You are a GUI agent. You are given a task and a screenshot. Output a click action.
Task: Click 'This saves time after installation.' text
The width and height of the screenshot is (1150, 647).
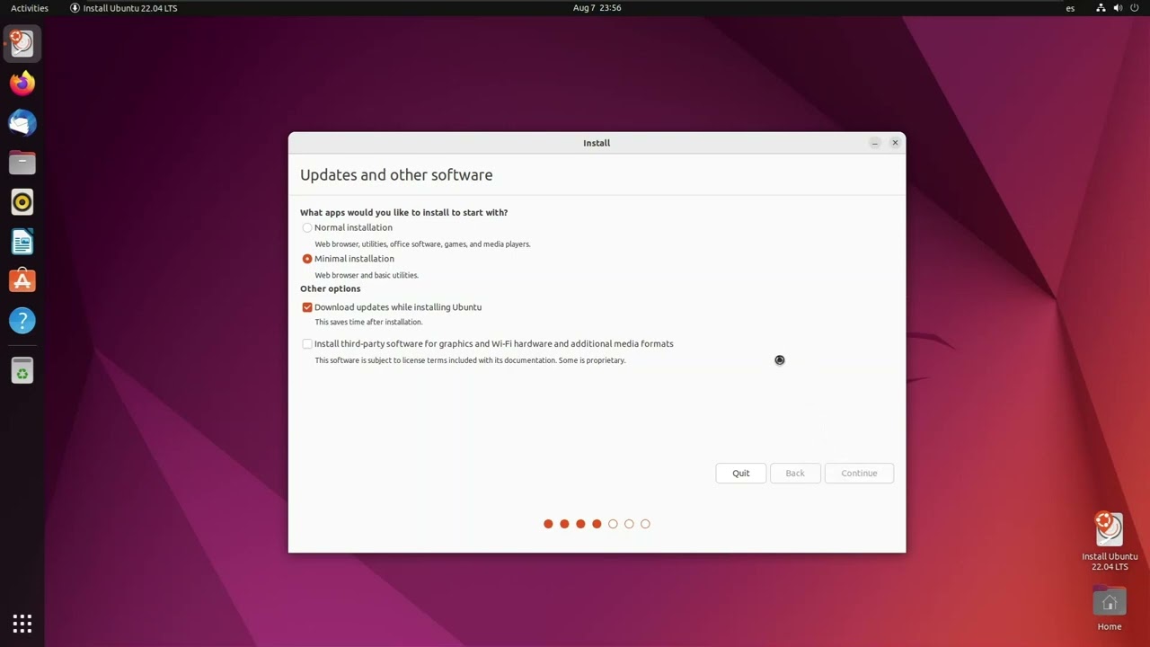368,322
